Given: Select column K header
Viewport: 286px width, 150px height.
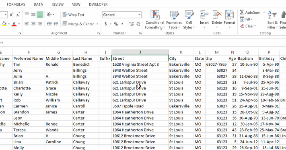Looking at the screenshot, I should pyautogui.click(x=181, y=52).
